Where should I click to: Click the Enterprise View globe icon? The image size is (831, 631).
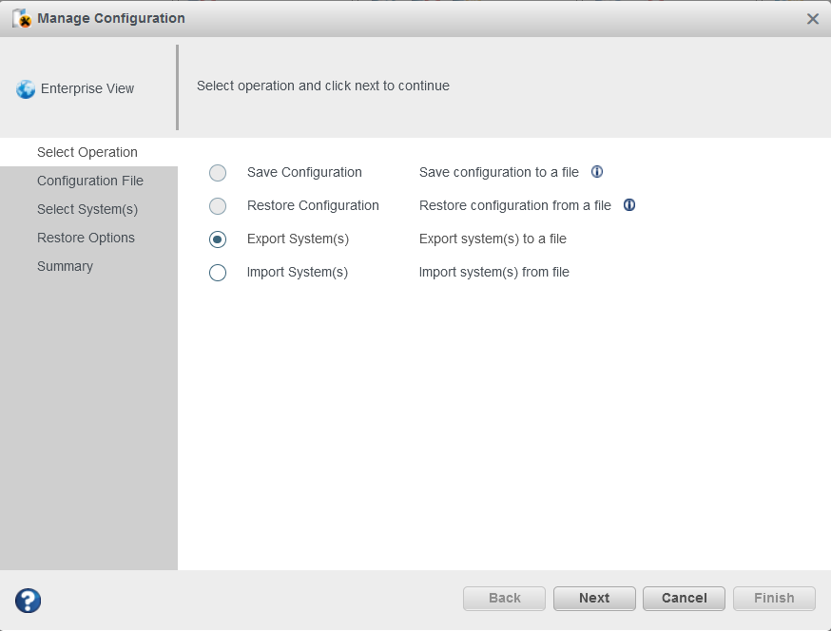coord(26,89)
